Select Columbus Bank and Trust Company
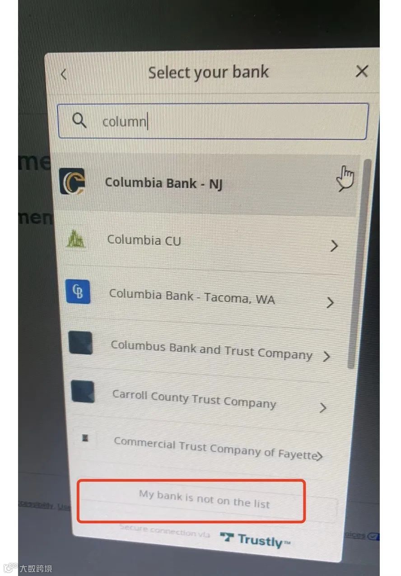 click(210, 350)
